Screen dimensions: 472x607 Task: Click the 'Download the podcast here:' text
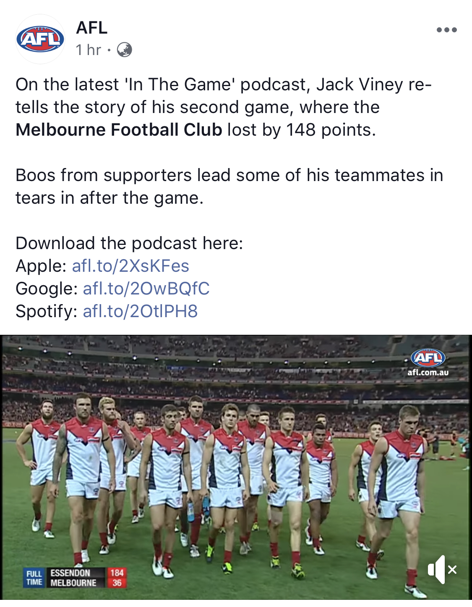click(x=129, y=243)
